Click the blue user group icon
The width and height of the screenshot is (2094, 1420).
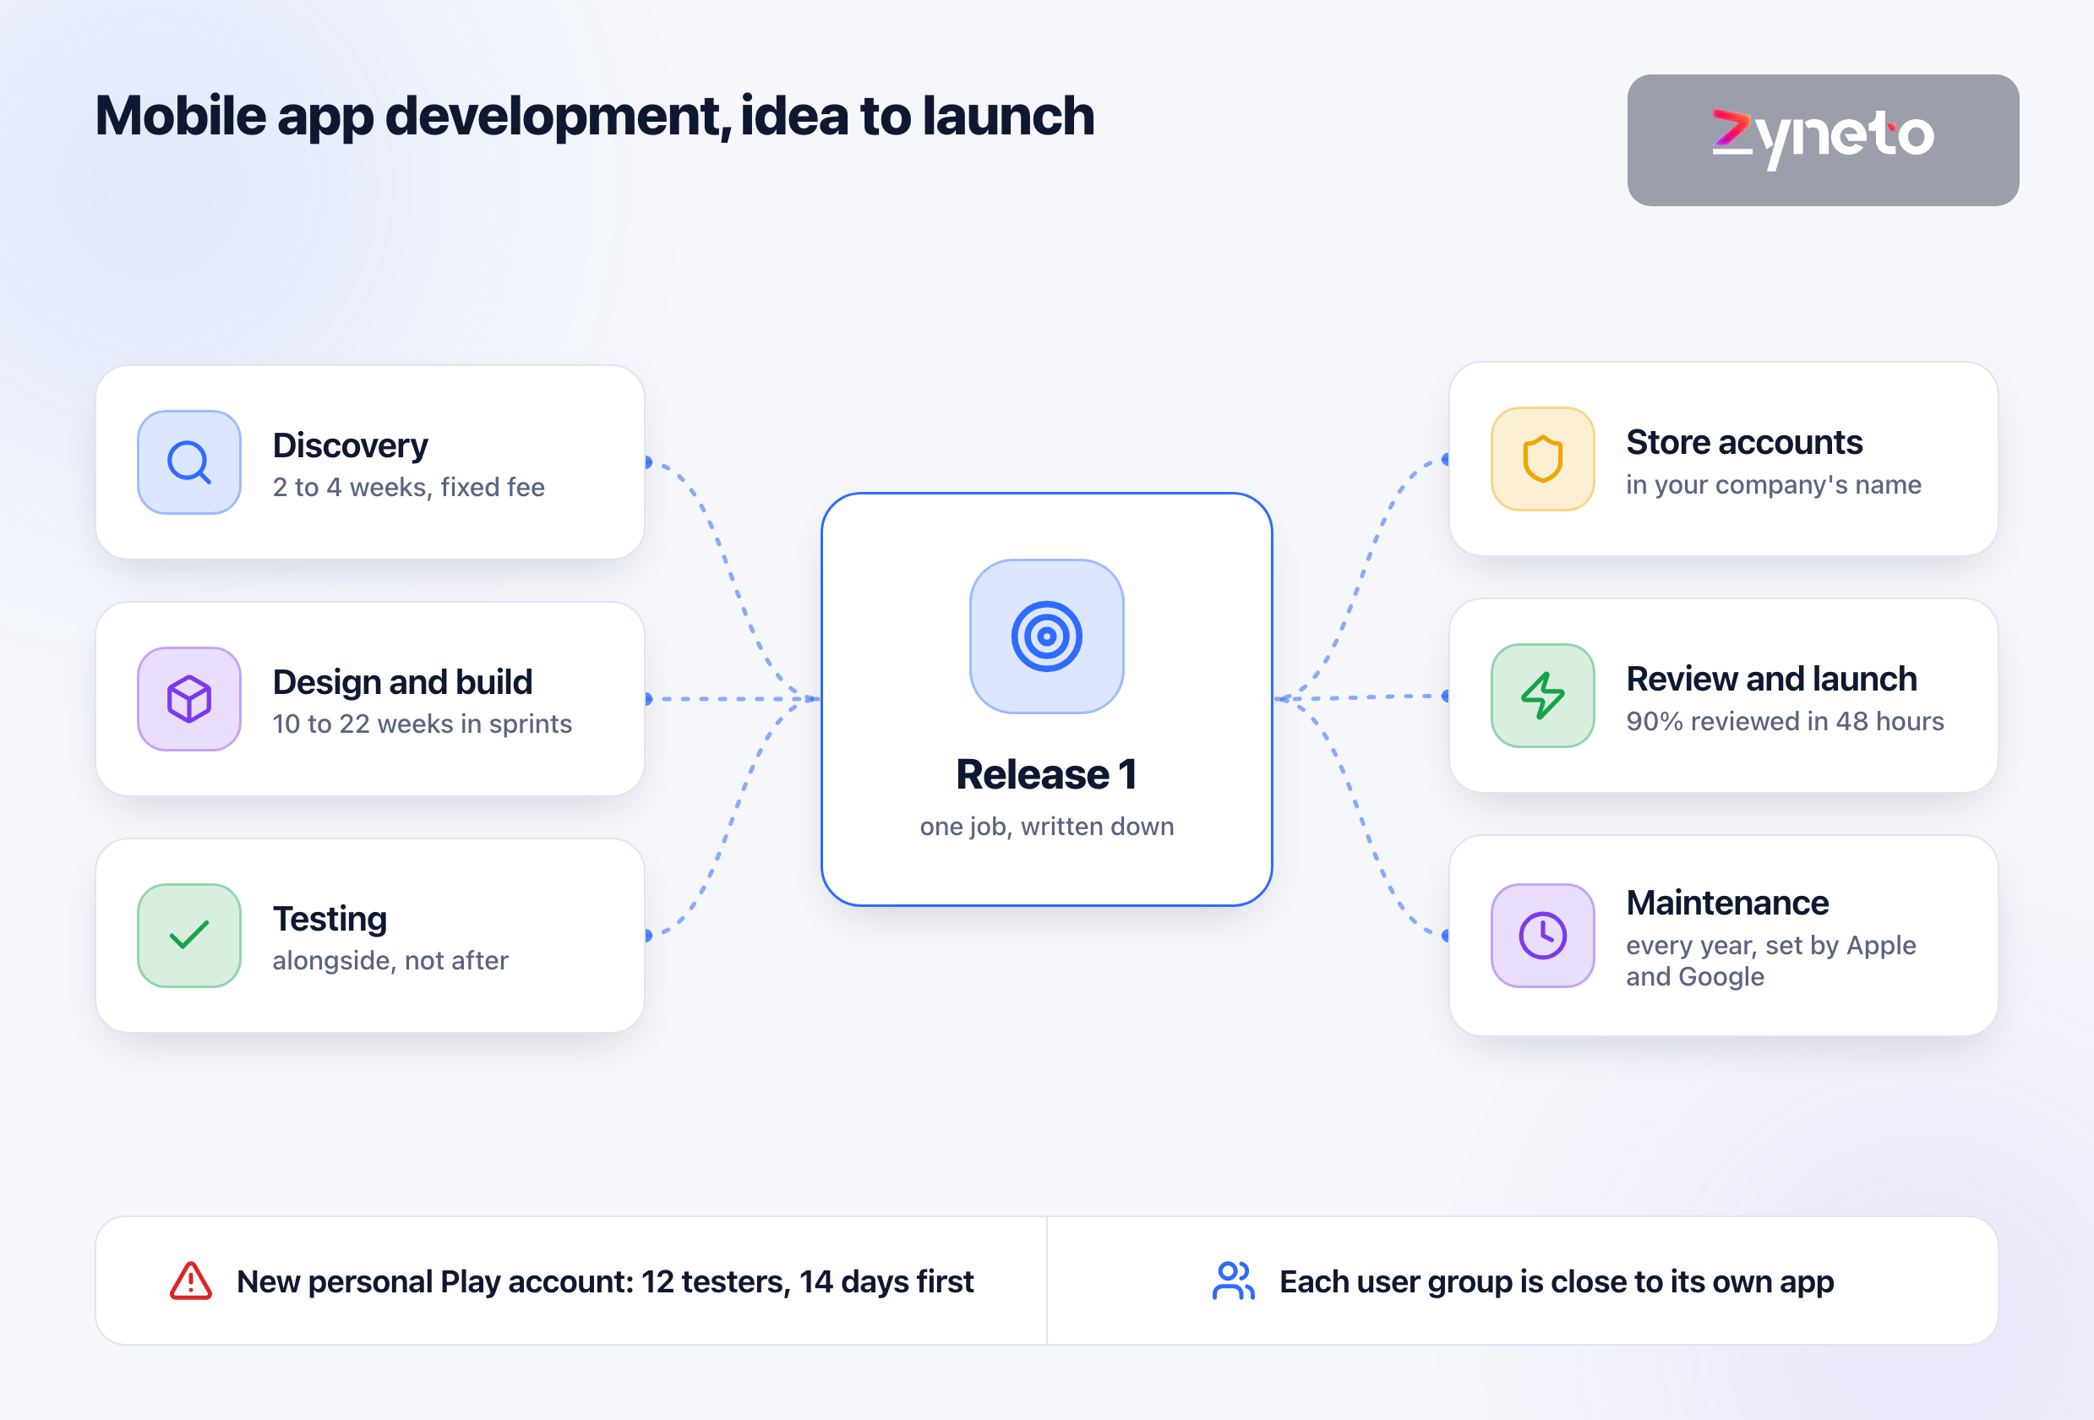[1234, 1281]
